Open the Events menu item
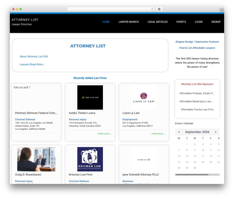 coord(181,22)
